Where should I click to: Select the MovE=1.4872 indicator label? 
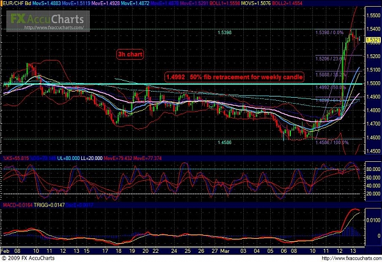click(135, 3)
